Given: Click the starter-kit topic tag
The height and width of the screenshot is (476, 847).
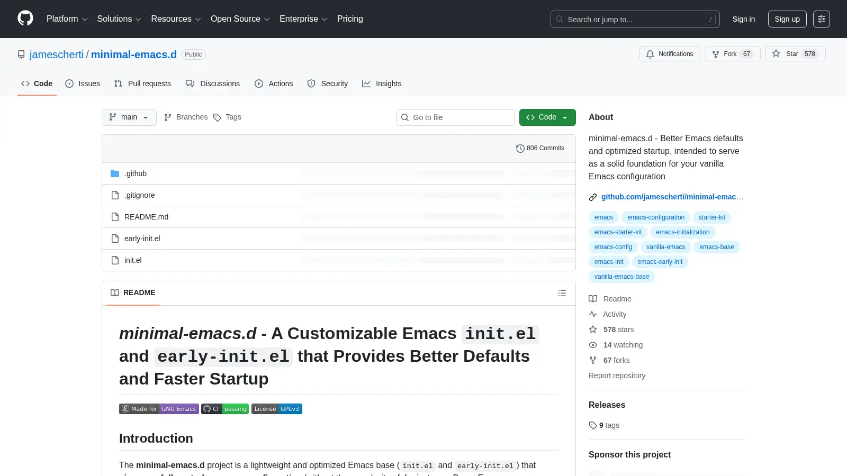Looking at the screenshot, I should tap(712, 217).
